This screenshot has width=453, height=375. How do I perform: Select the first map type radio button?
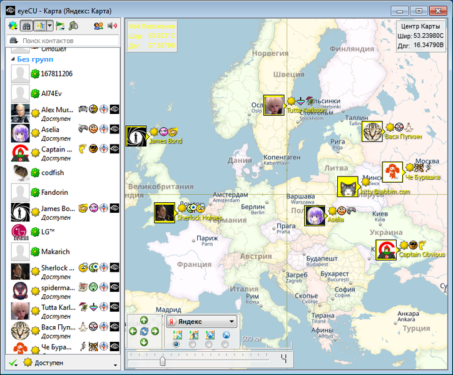[x=176, y=344]
